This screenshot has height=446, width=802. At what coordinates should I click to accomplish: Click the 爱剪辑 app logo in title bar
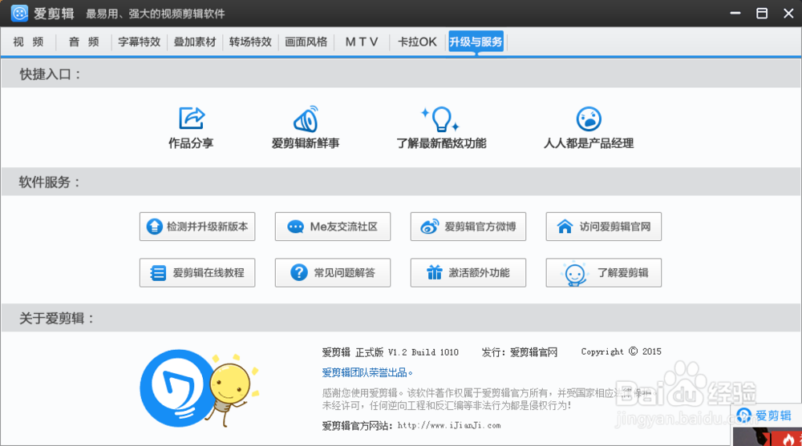pyautogui.click(x=19, y=14)
